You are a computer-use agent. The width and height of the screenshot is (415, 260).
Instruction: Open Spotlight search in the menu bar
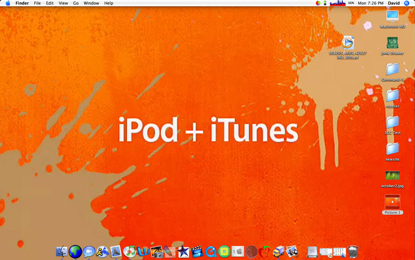pyautogui.click(x=407, y=3)
